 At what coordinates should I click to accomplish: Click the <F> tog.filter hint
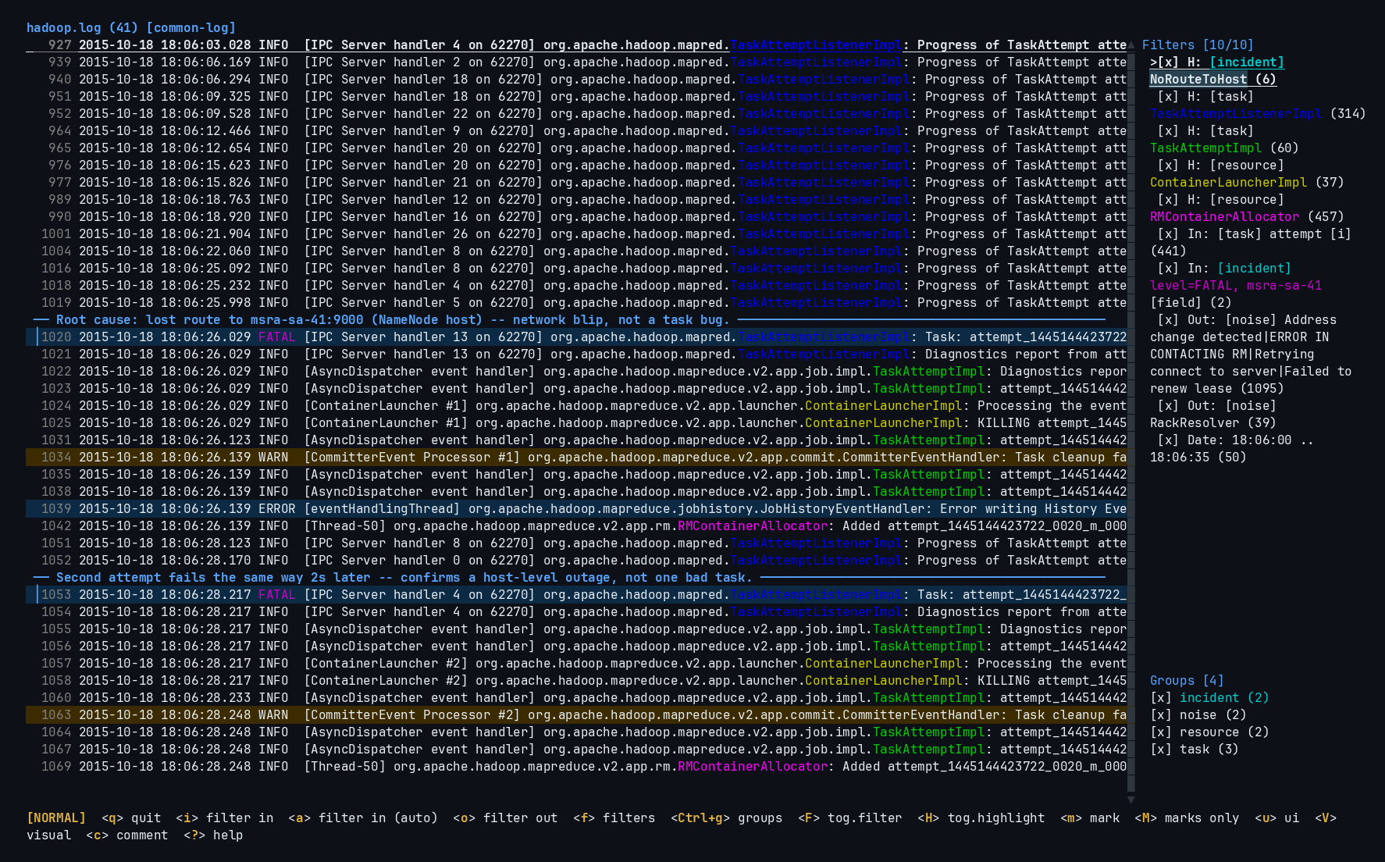(849, 818)
